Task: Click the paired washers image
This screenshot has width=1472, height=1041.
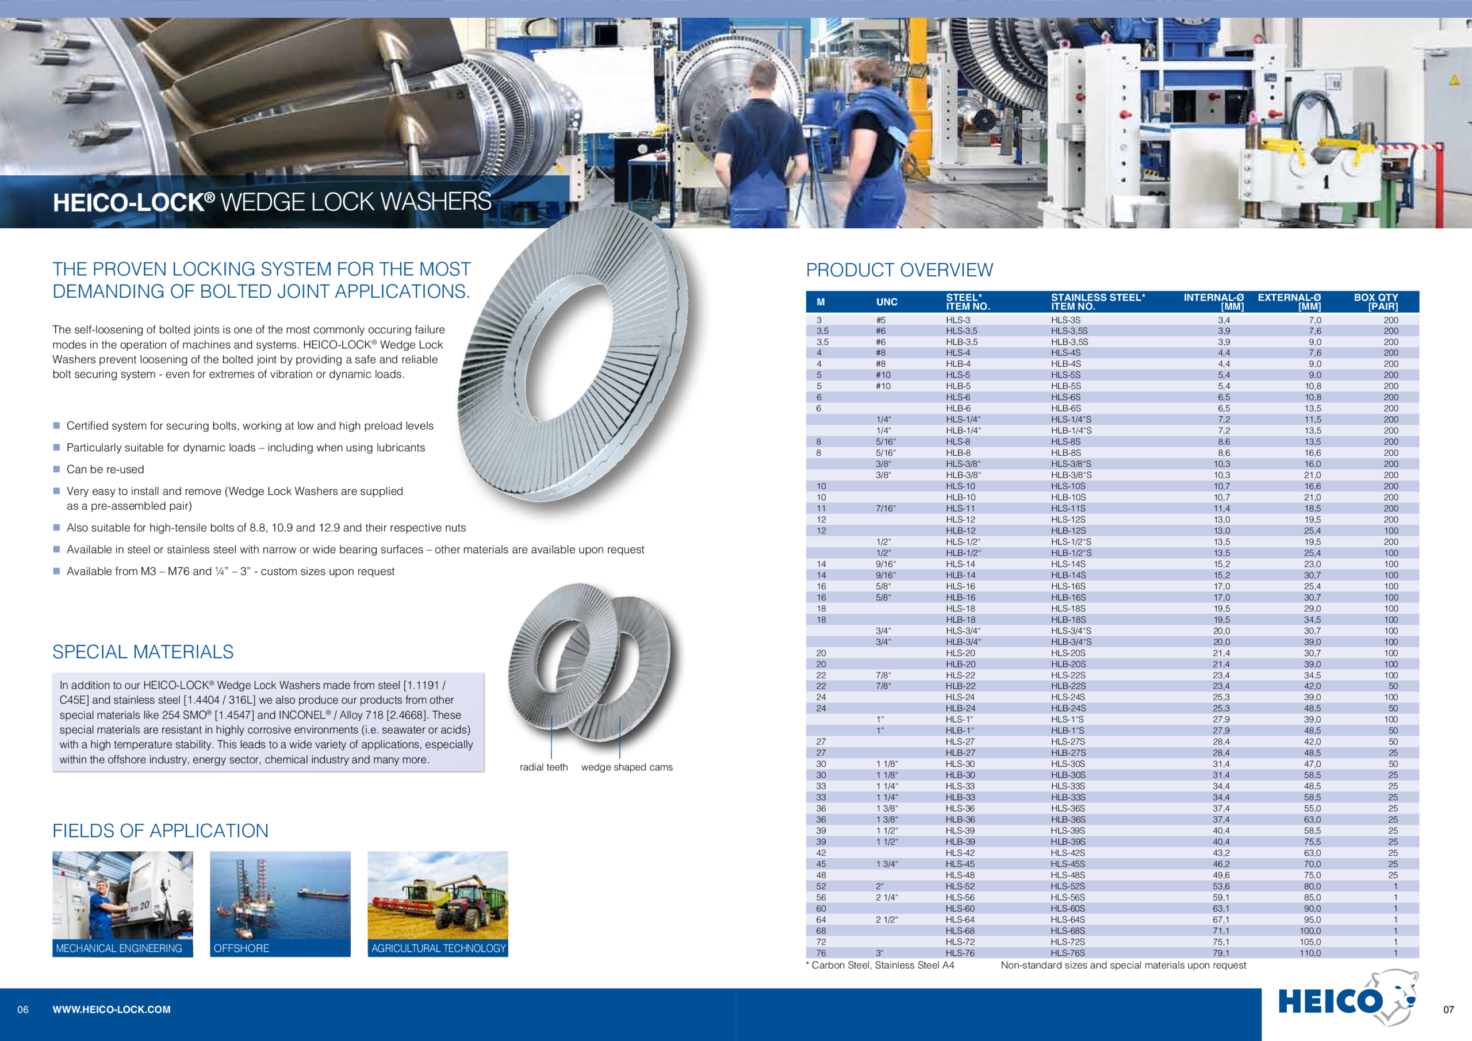Action: [589, 662]
